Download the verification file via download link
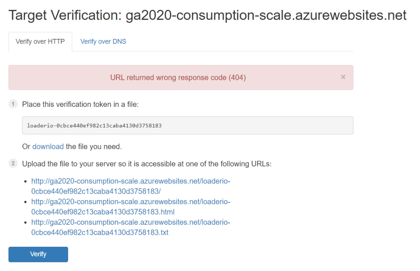420x271 pixels. 48,147
